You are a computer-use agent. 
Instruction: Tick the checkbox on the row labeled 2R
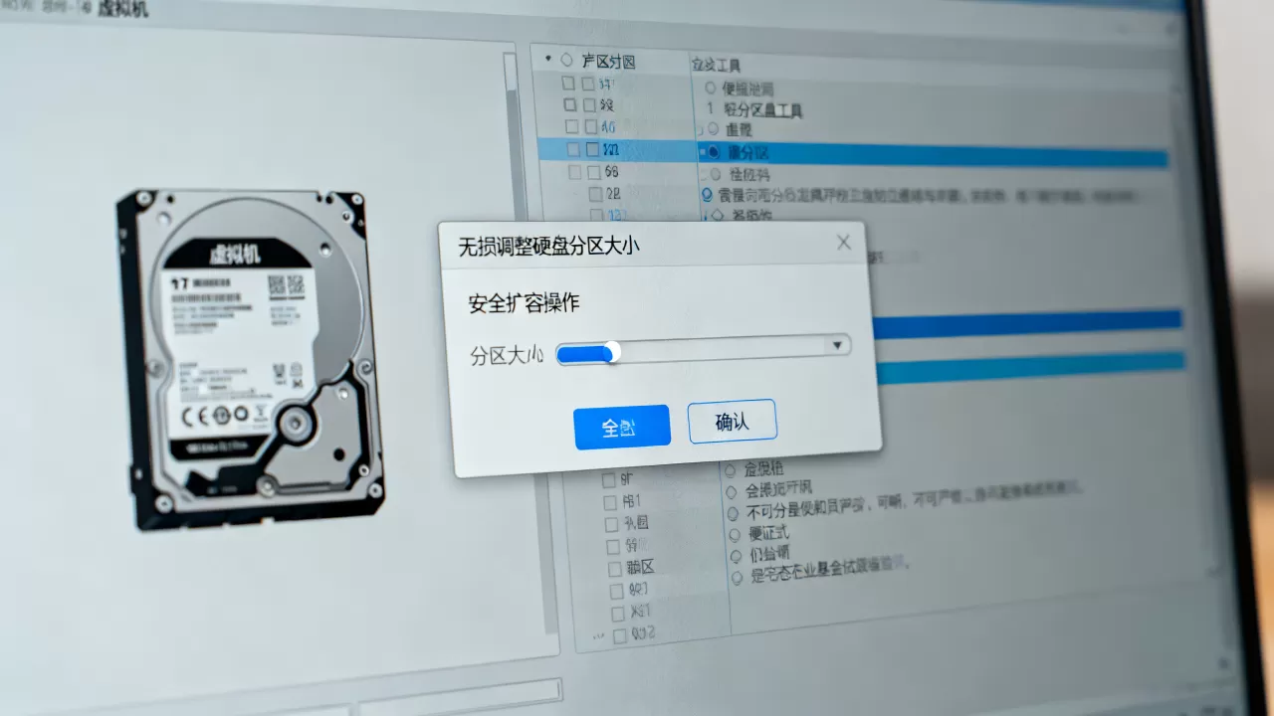(596, 194)
